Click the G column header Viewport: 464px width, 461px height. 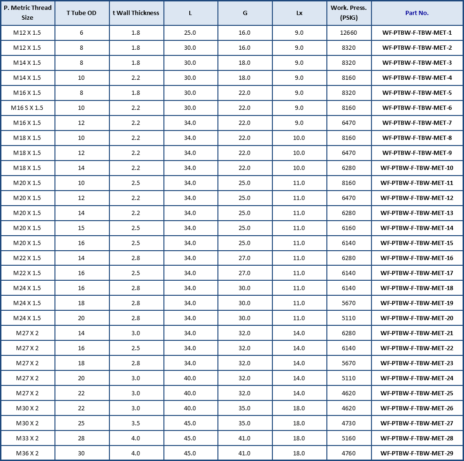point(245,13)
